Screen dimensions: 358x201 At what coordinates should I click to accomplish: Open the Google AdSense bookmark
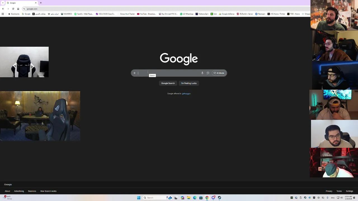(227, 14)
